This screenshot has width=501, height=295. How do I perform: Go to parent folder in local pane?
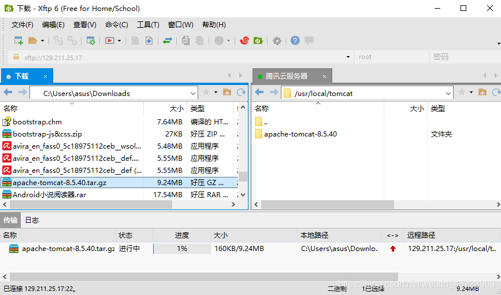coord(227,93)
